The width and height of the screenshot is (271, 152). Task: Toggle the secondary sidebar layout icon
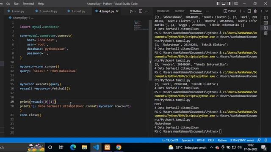229,3
